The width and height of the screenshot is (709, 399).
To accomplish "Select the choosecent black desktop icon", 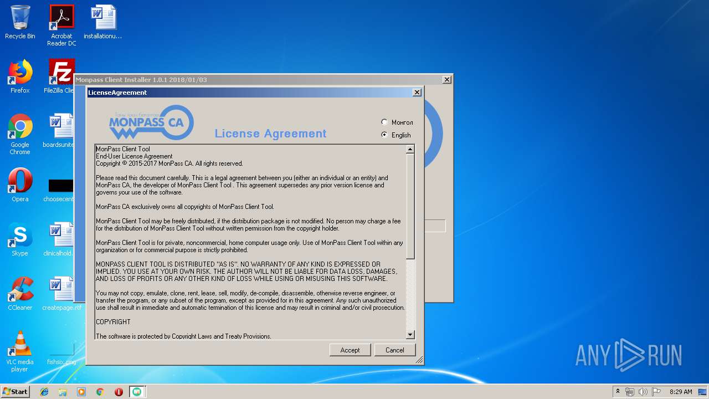I will click(x=60, y=189).
